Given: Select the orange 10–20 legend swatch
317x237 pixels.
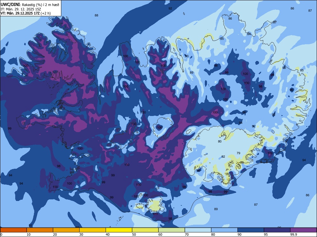Looking at the screenshot, I should (40, 230).
